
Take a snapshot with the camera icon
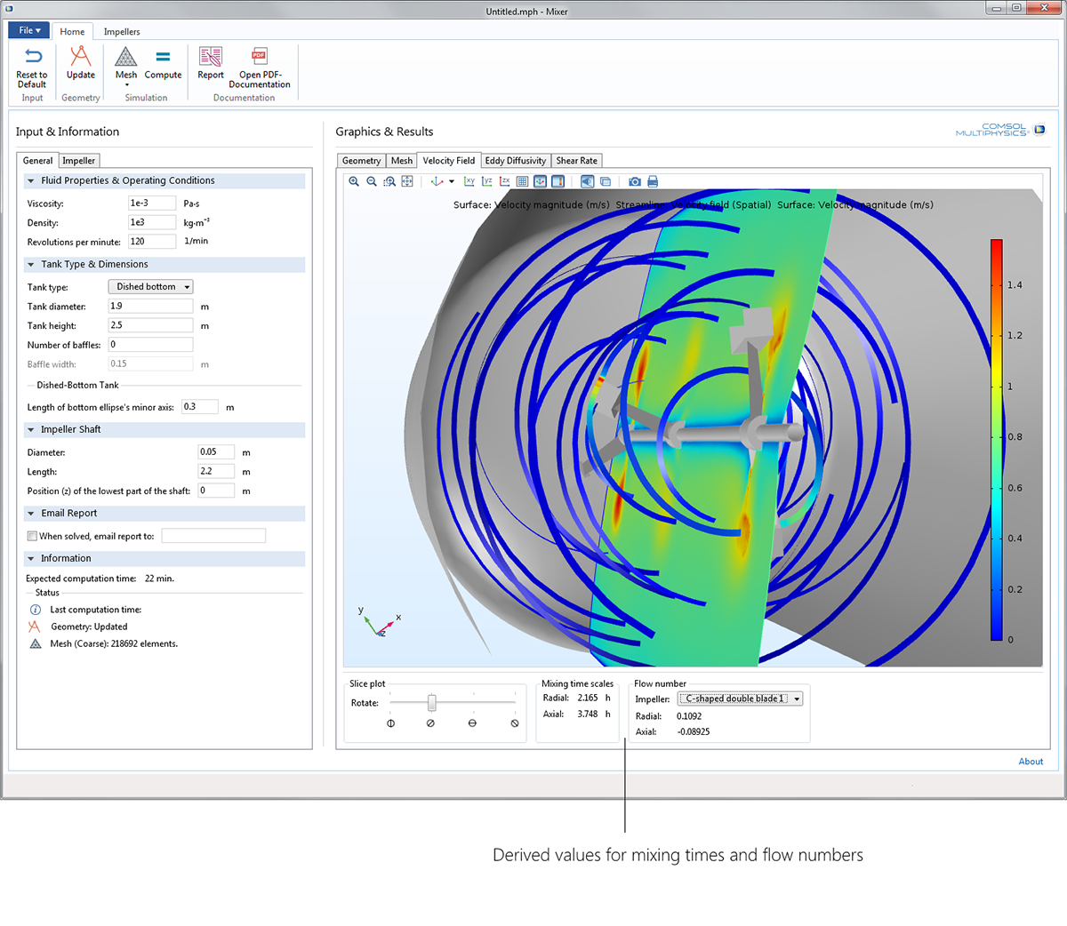point(635,181)
